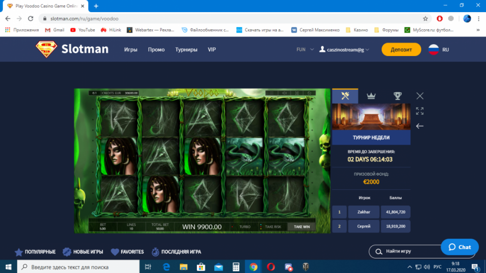Select the Bet 5.00 setting

coord(103,227)
